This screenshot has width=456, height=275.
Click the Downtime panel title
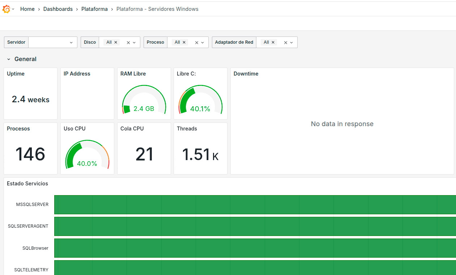coord(246,74)
